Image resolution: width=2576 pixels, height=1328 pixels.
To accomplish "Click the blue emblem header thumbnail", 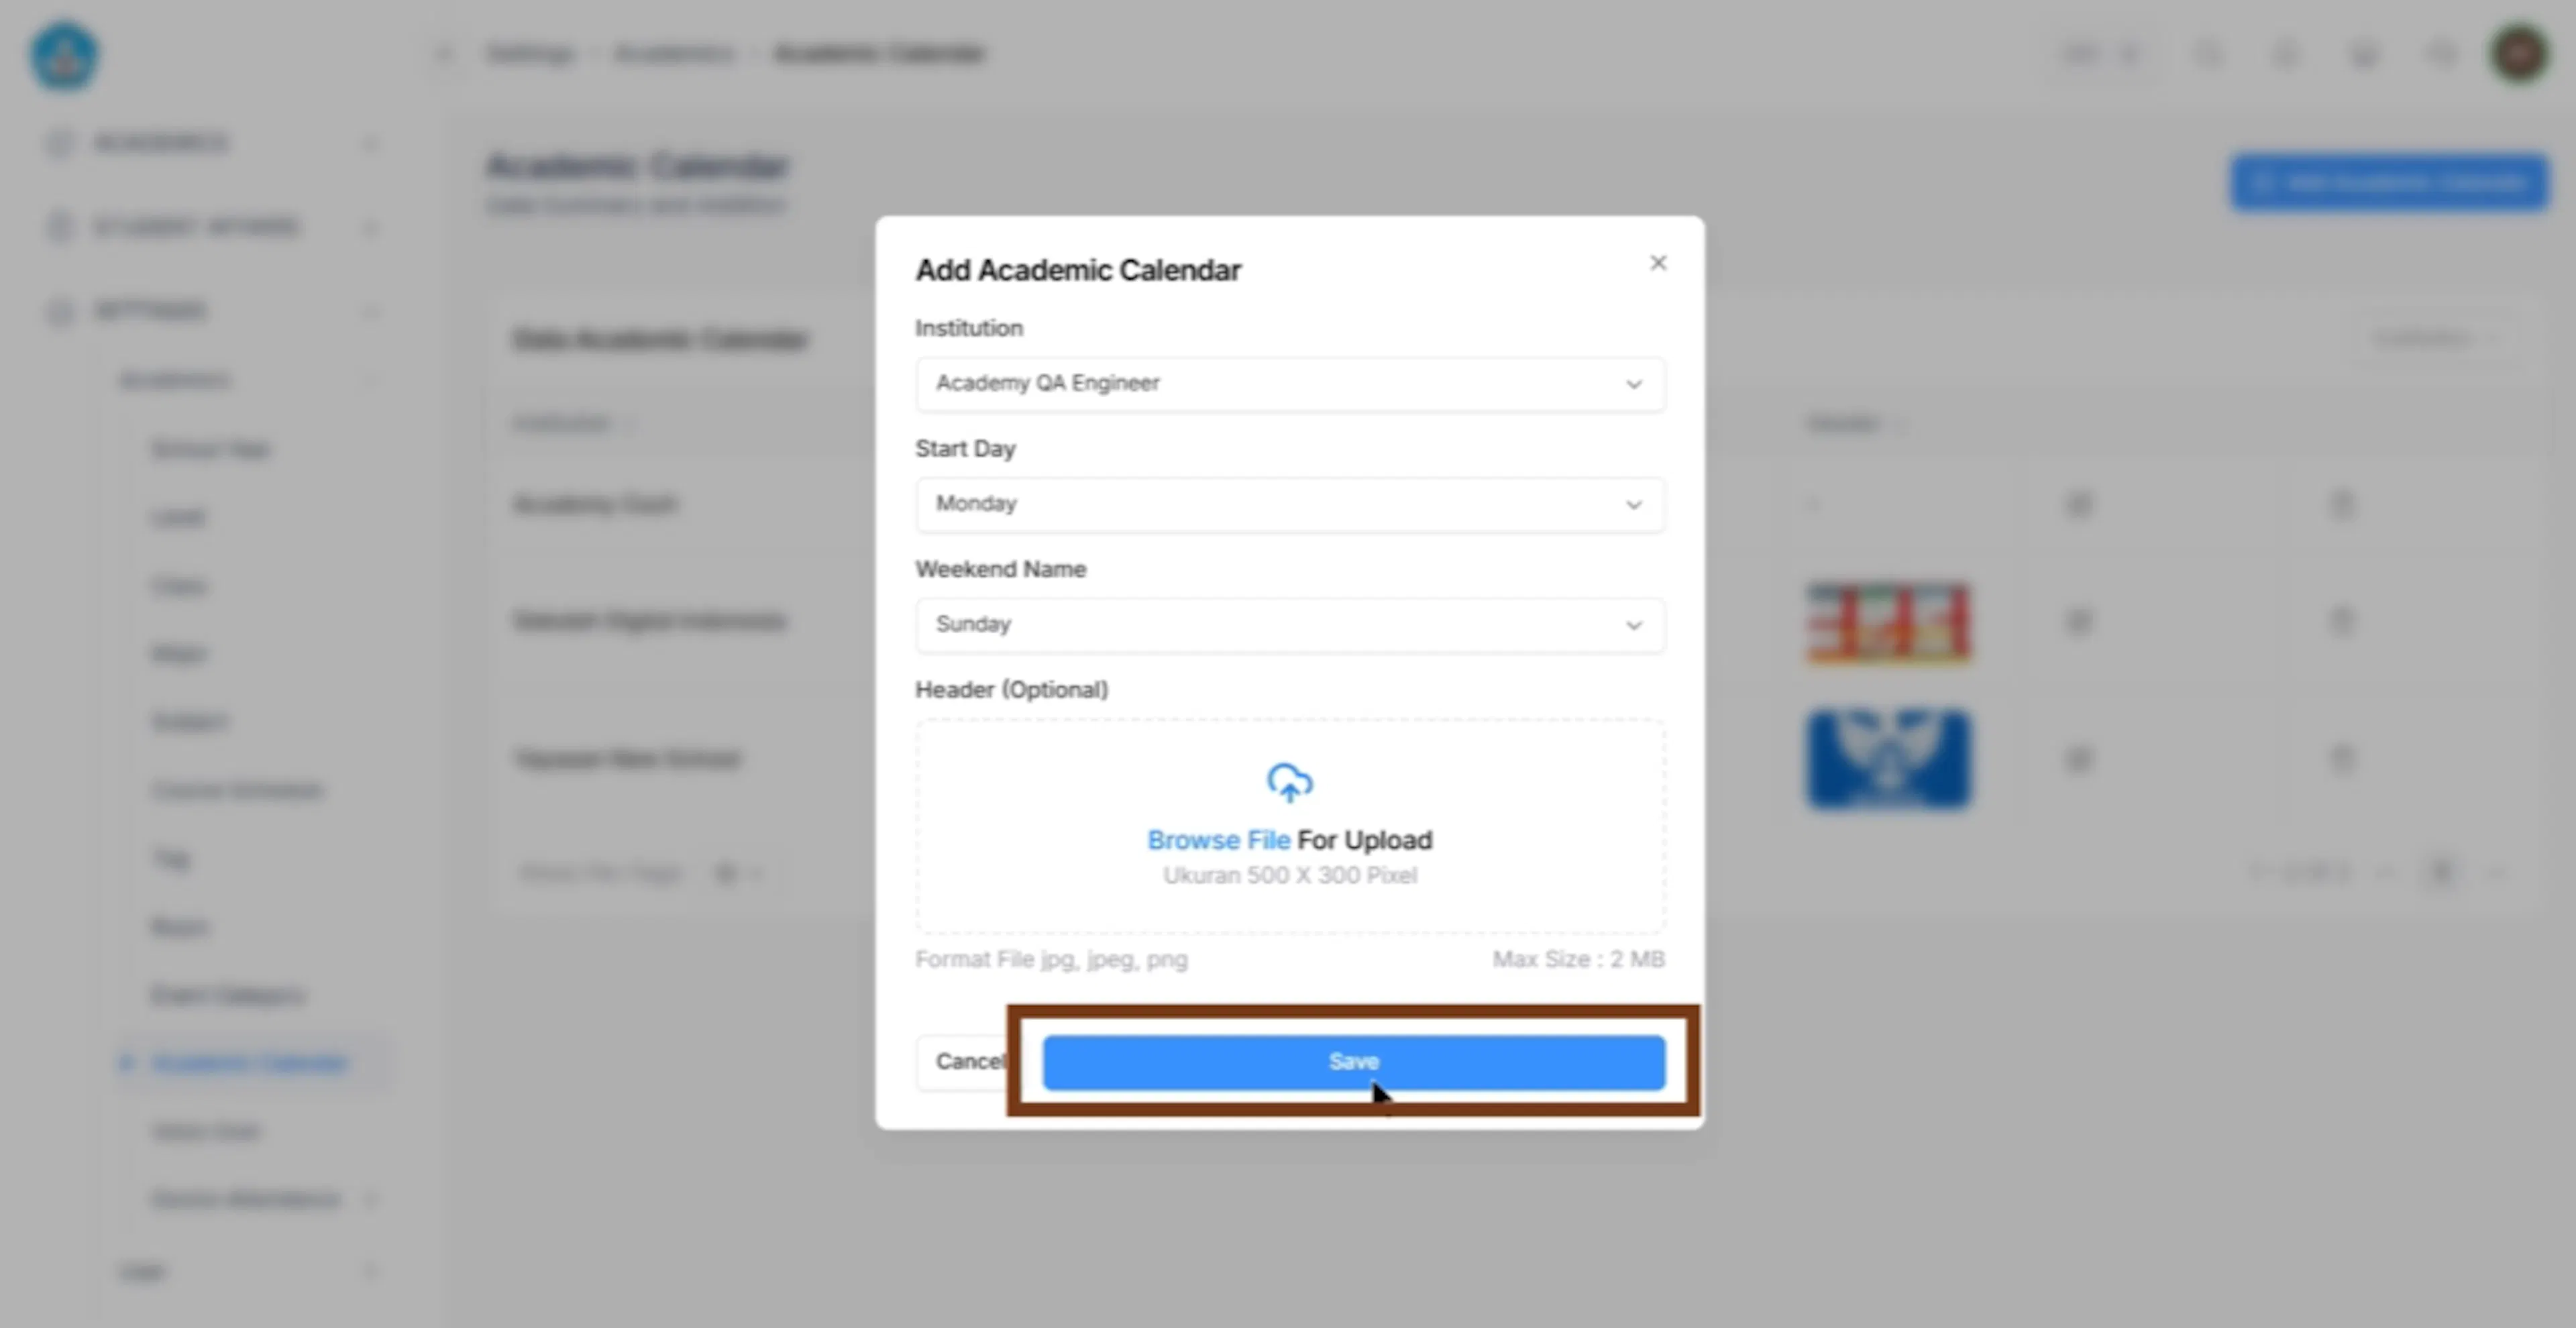I will click(1888, 759).
